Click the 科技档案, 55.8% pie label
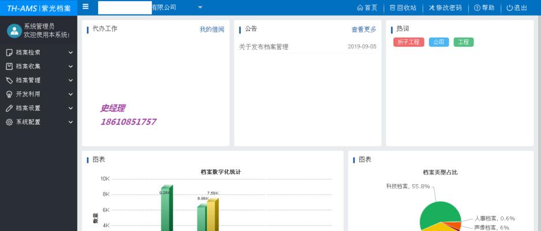 point(408,187)
